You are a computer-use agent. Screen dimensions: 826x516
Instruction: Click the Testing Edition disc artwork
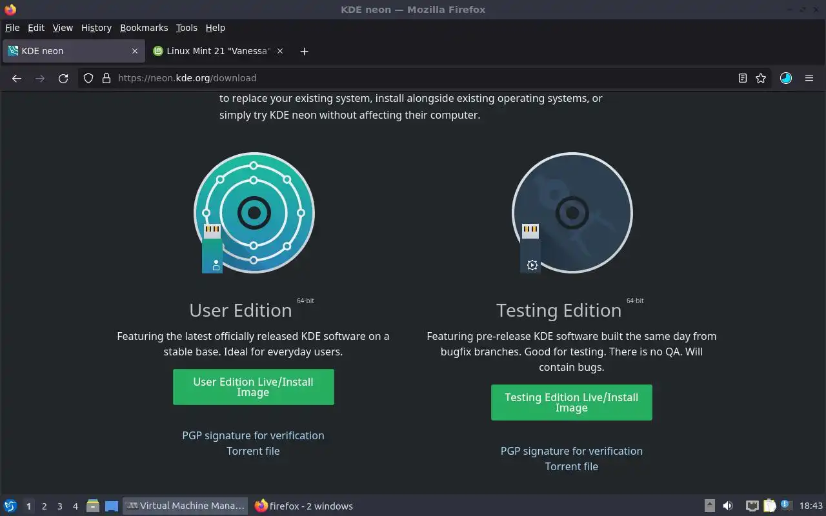pyautogui.click(x=572, y=213)
